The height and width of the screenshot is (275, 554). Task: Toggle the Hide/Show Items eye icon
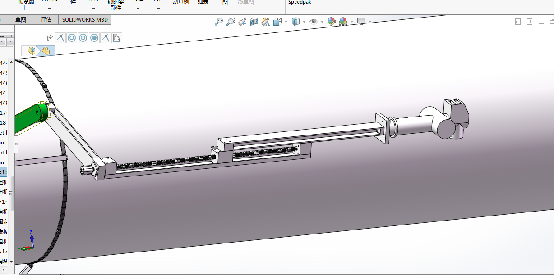[314, 22]
